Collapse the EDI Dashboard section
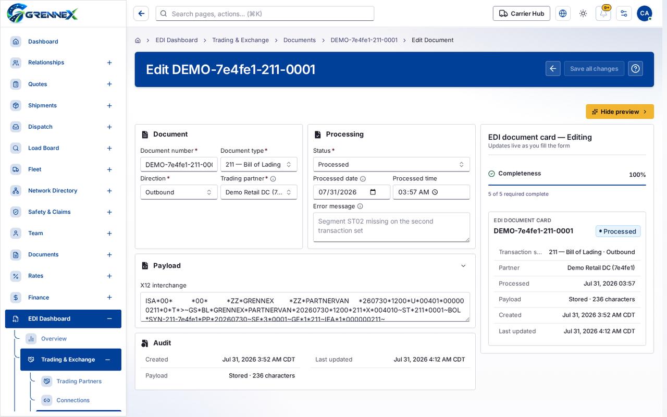Screen dimensions: 667x417 [109, 318]
